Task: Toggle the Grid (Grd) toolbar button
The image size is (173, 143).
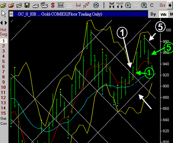Action: tap(61, 5)
